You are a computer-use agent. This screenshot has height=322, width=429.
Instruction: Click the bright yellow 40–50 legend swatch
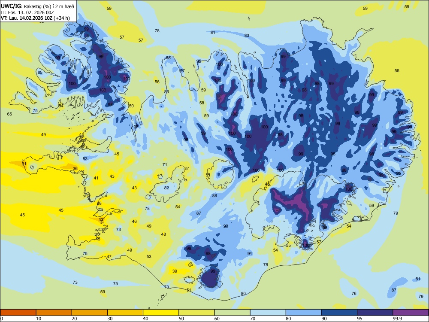pyautogui.click(x=161, y=313)
